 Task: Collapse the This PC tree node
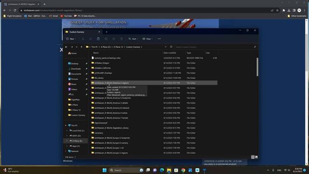pyautogui.click(x=66, y=126)
